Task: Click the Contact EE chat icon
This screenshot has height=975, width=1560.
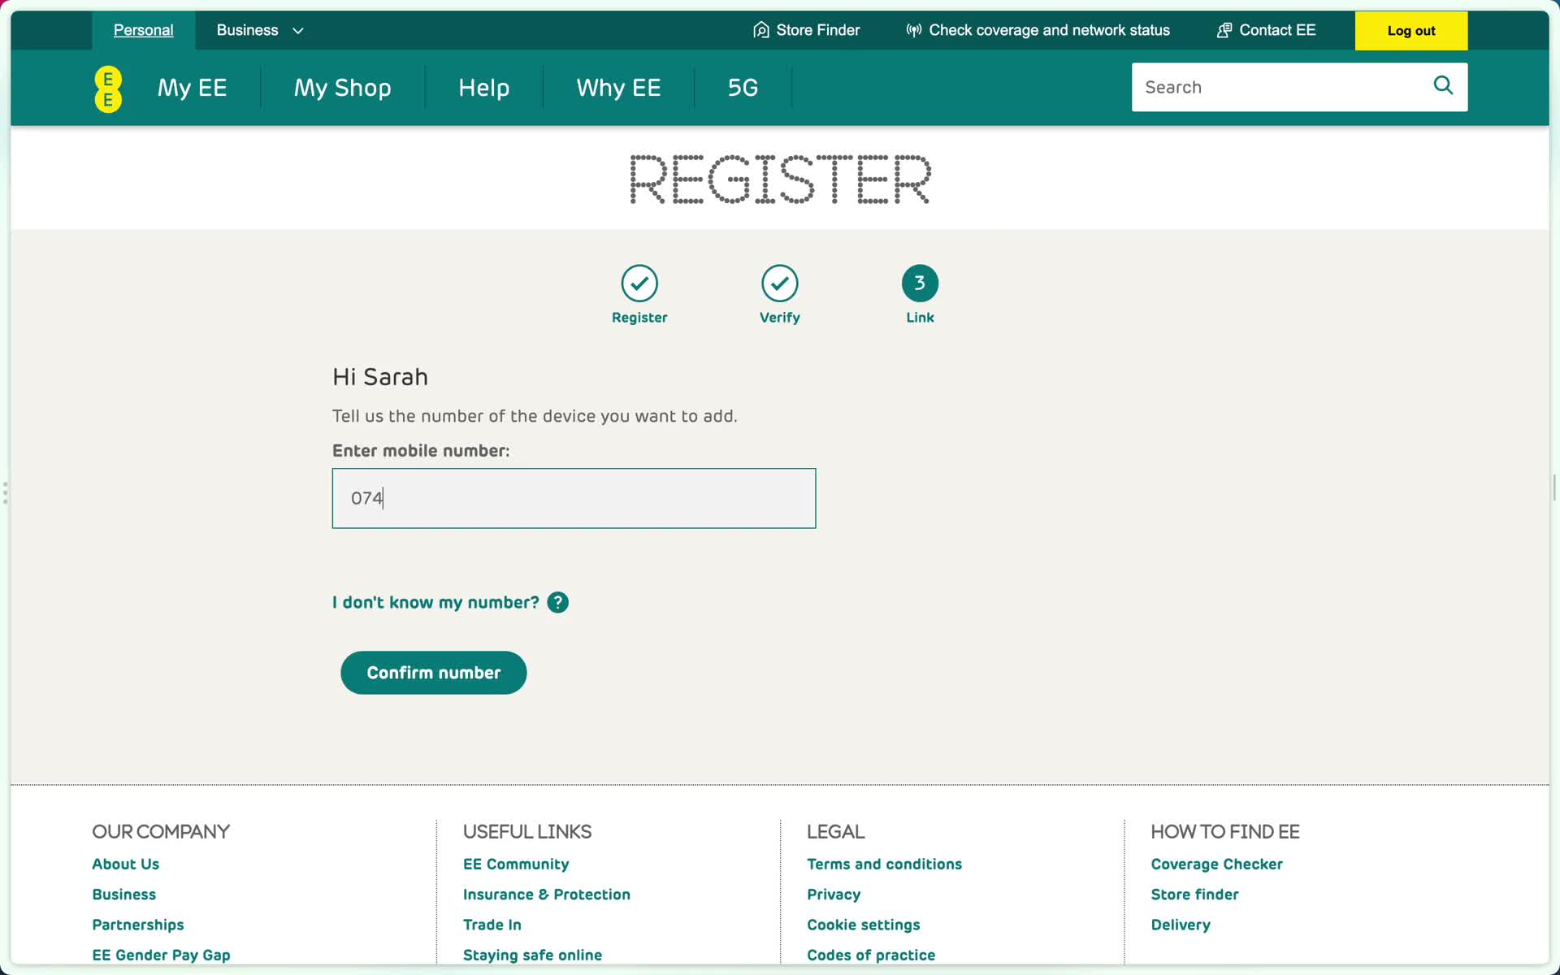Action: pyautogui.click(x=1224, y=30)
